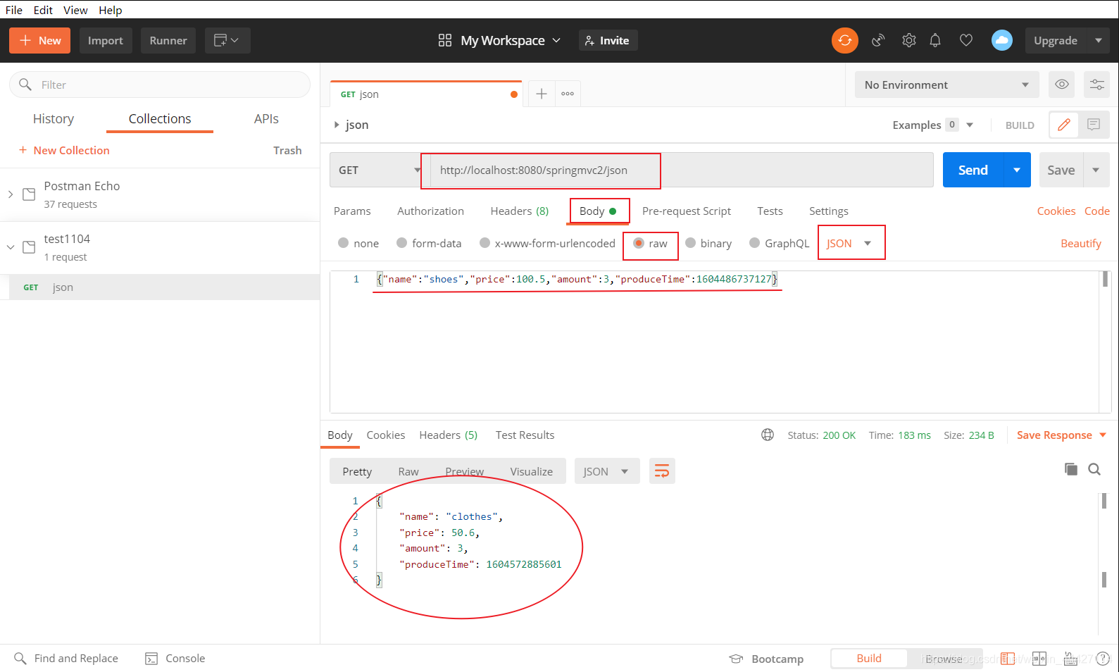The width and height of the screenshot is (1119, 672).
Task: Switch response view to Raw
Action: pyautogui.click(x=408, y=471)
